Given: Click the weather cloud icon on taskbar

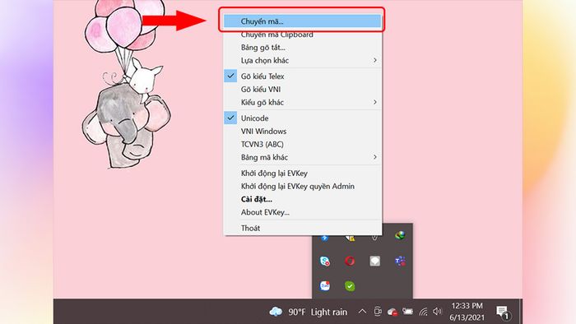Looking at the screenshot, I should coord(276,312).
